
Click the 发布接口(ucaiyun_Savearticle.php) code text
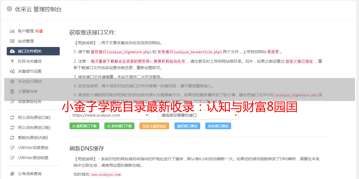(190, 52)
